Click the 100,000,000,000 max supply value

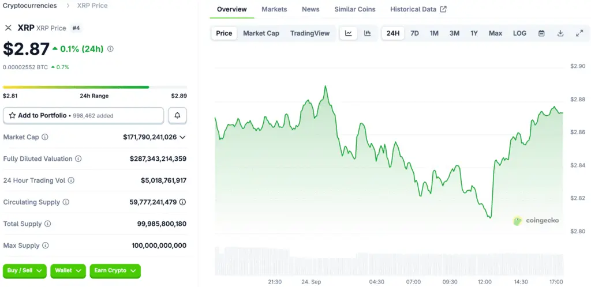[x=159, y=246]
